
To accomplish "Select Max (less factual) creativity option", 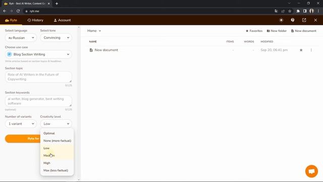I will point(57,170).
